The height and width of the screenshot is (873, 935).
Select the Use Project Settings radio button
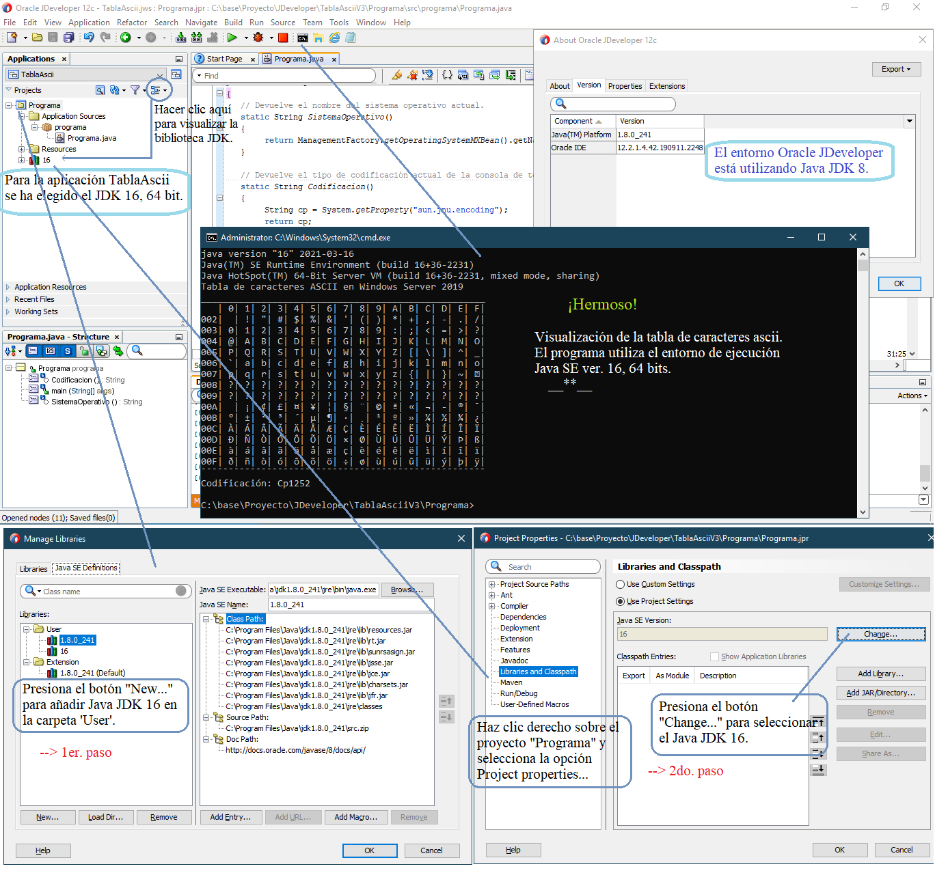tap(621, 602)
